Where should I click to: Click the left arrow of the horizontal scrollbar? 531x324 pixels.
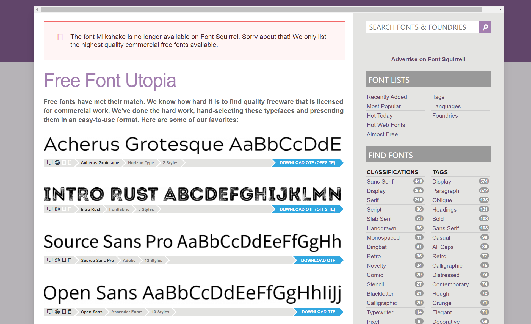[x=37, y=9]
